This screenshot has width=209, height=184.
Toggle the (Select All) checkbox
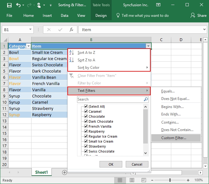[x=86, y=106]
